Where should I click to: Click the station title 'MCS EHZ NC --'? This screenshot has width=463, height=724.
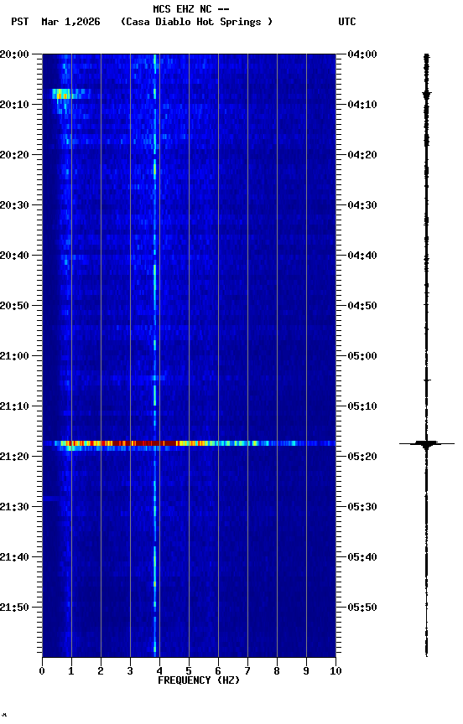[191, 8]
